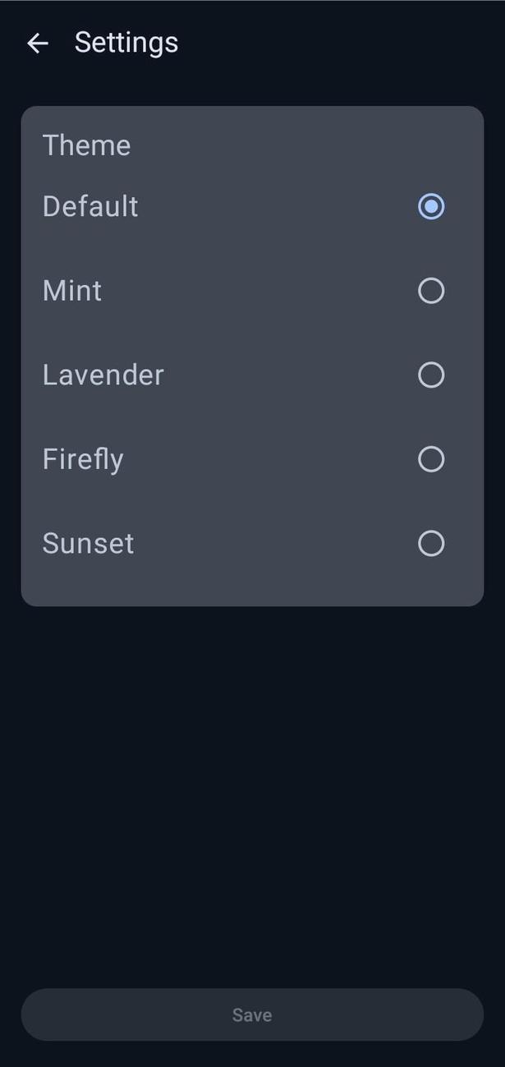Click the theme settings card area
The image size is (505, 1067).
pos(252,353)
